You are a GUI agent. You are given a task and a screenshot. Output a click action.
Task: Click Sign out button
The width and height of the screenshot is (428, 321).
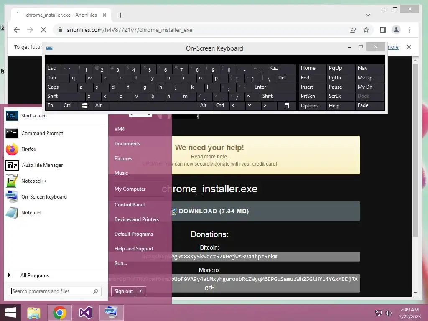[x=124, y=291]
